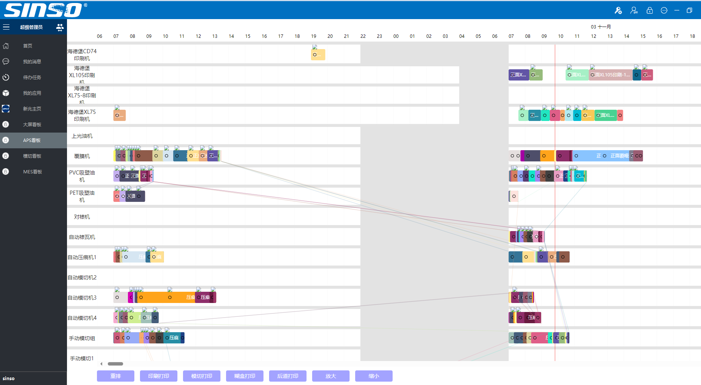Screen dimensions: 701x385
Task: Click lock icon next to 大屏看板
Action: 6,124
